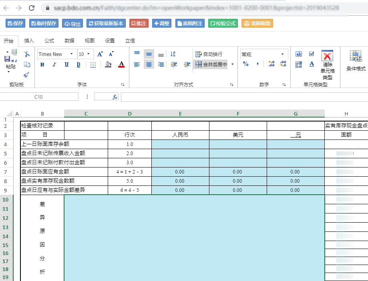The width and height of the screenshot is (368, 281).
Task: Toggle 自动换行 wrap text
Action: (x=209, y=54)
